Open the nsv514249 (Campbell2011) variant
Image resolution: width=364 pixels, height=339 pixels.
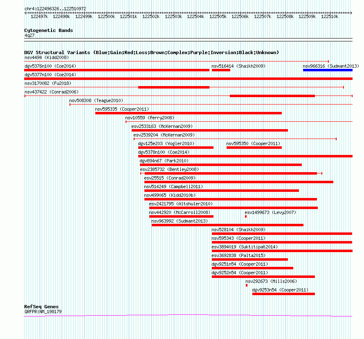(x=173, y=187)
